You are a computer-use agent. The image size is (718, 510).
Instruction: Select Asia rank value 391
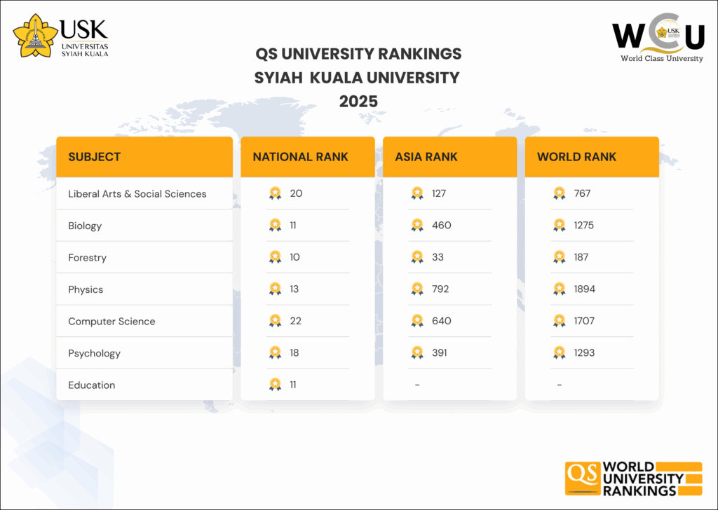pyautogui.click(x=440, y=352)
